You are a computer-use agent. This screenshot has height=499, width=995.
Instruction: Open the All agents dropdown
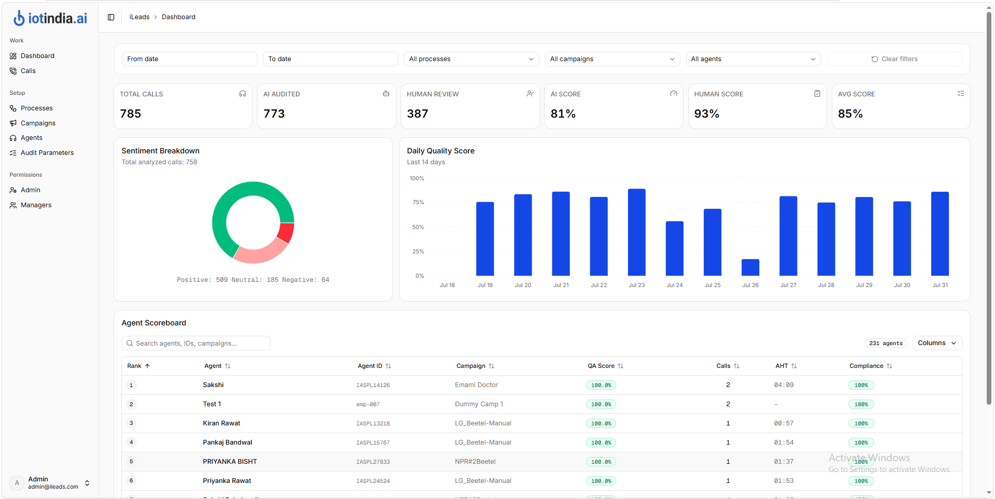pos(753,59)
